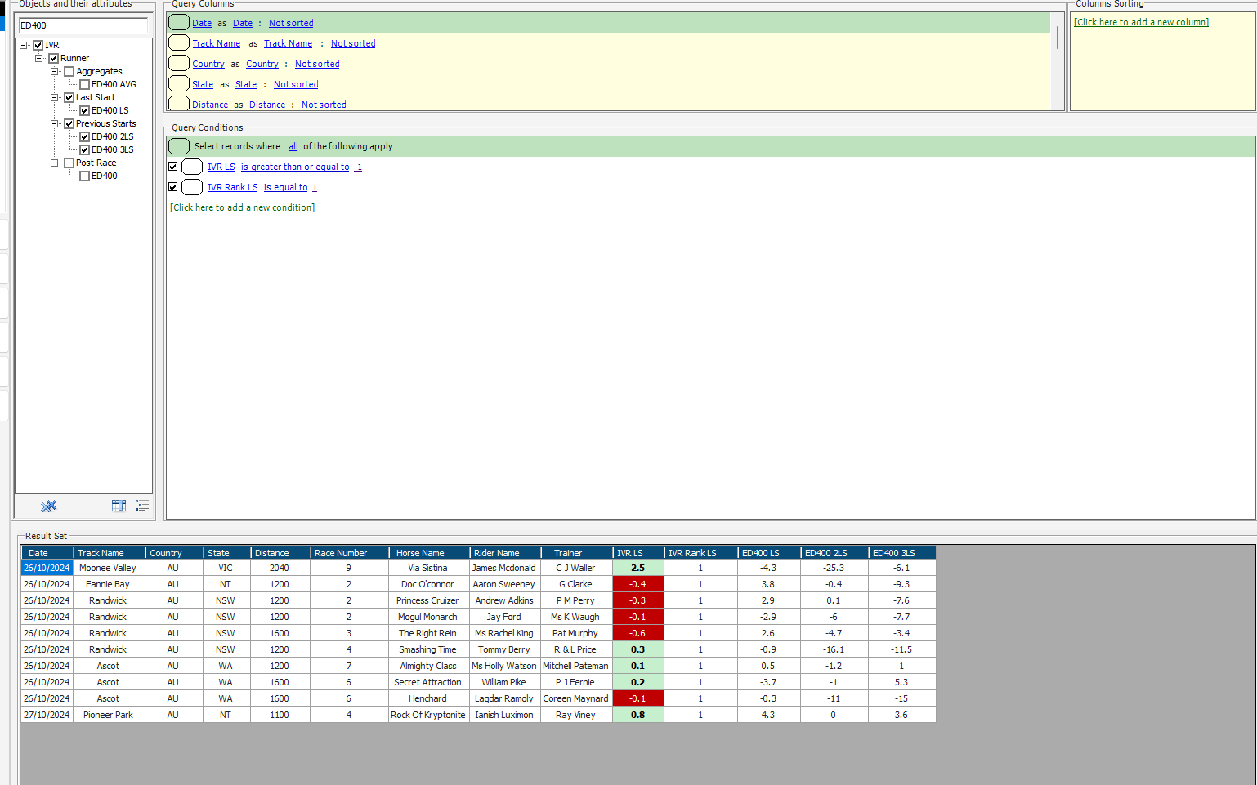Uncheck the ED400 LS checkbox
Screen dimensions: 1257x785
(x=84, y=110)
